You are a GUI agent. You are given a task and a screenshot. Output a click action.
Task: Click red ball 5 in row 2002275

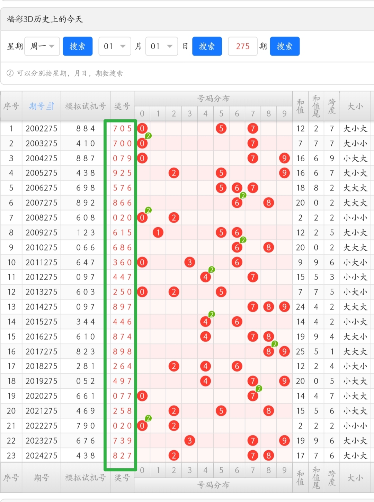221,129
